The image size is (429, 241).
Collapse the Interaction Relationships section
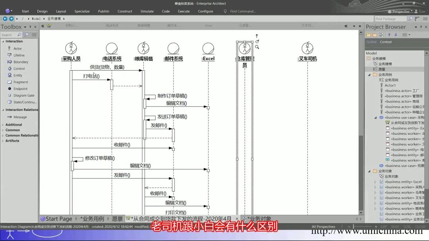click(3, 110)
